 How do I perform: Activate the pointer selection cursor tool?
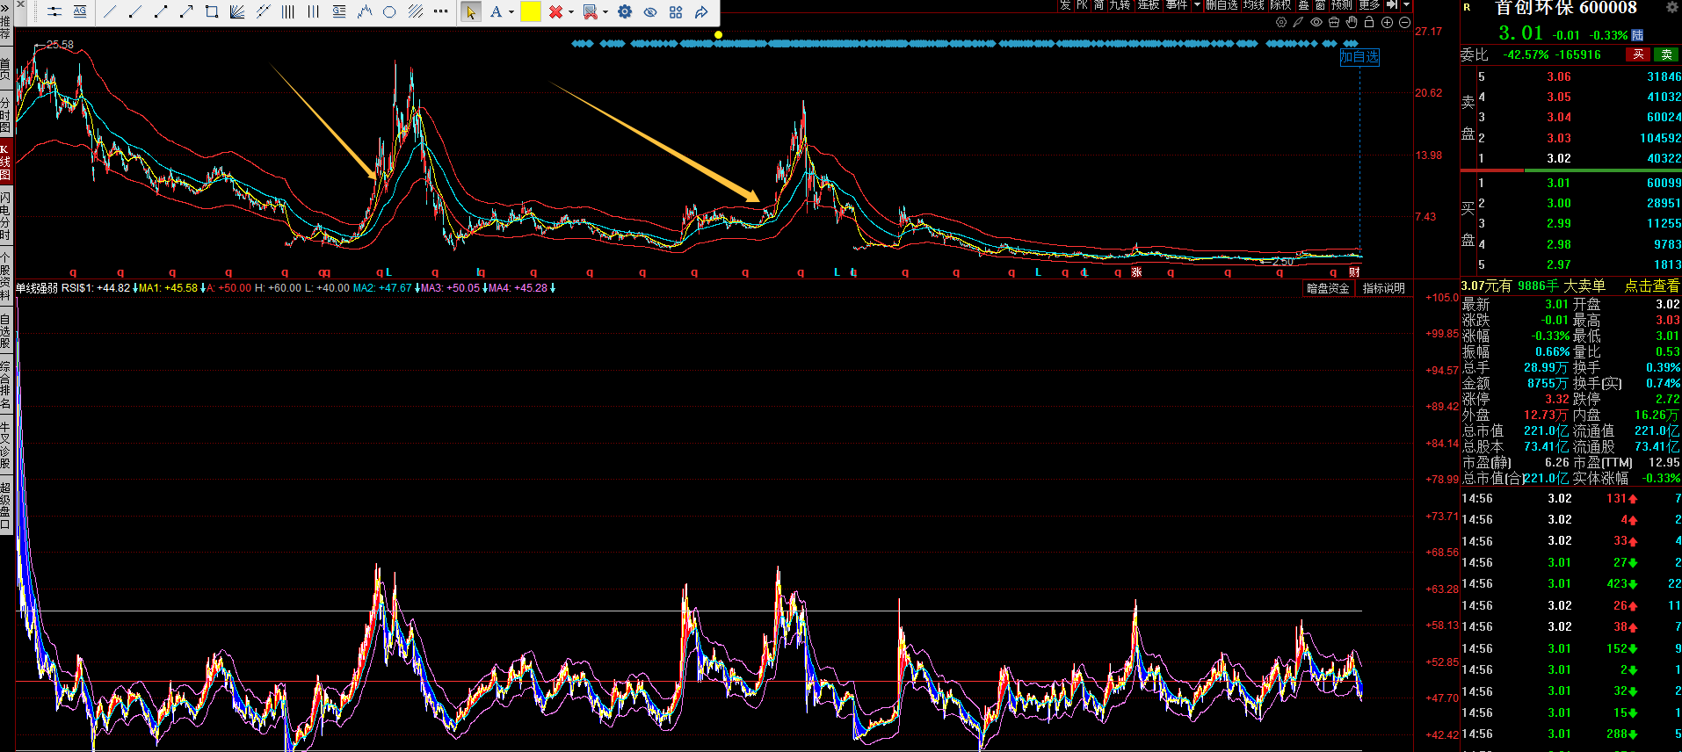(x=470, y=12)
